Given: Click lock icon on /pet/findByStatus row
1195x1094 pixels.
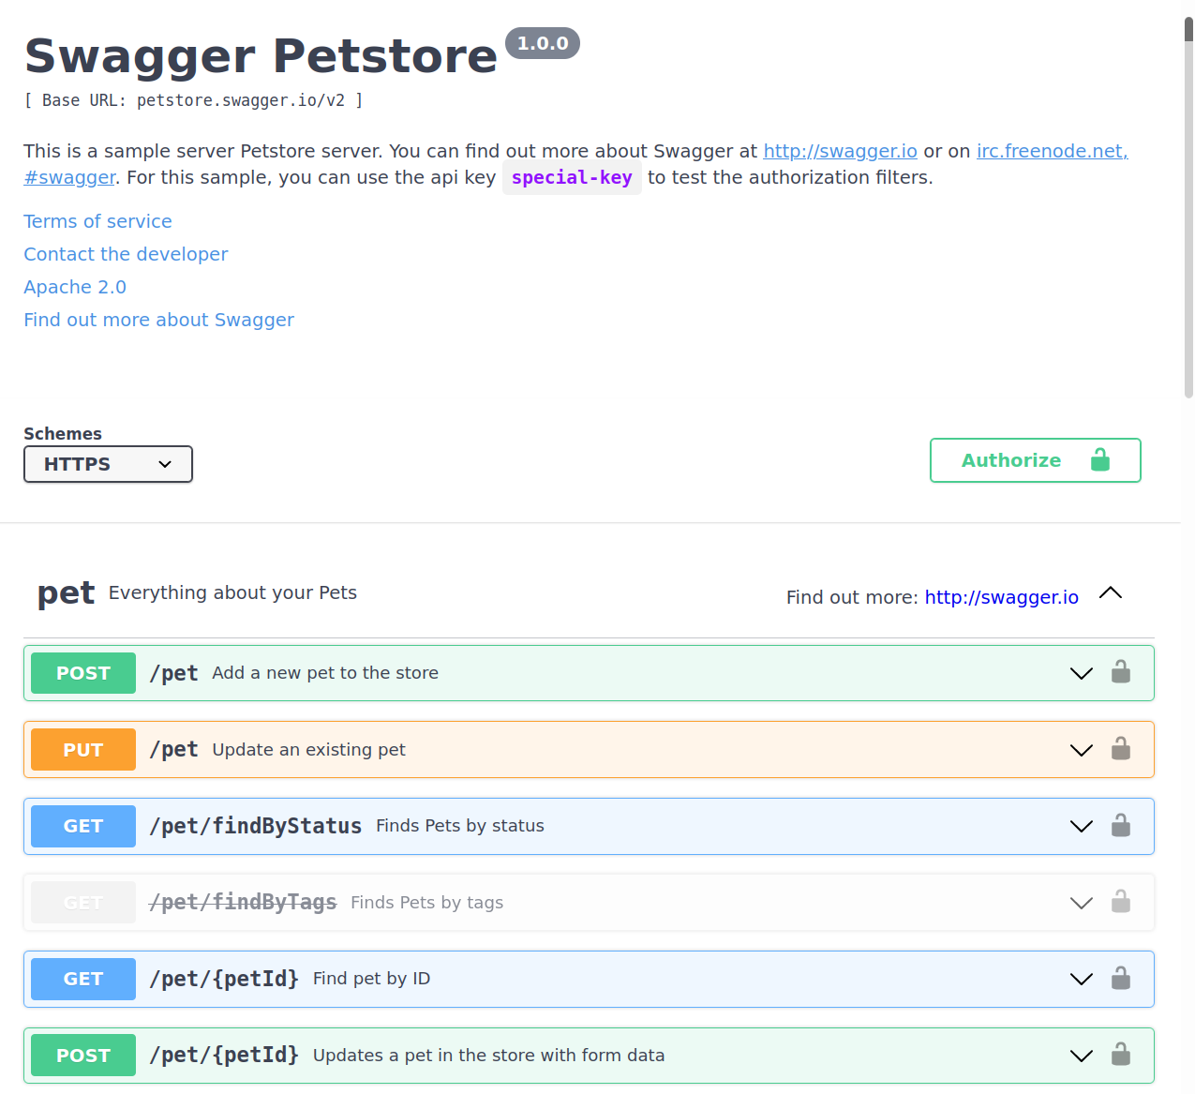Looking at the screenshot, I should click(1121, 826).
